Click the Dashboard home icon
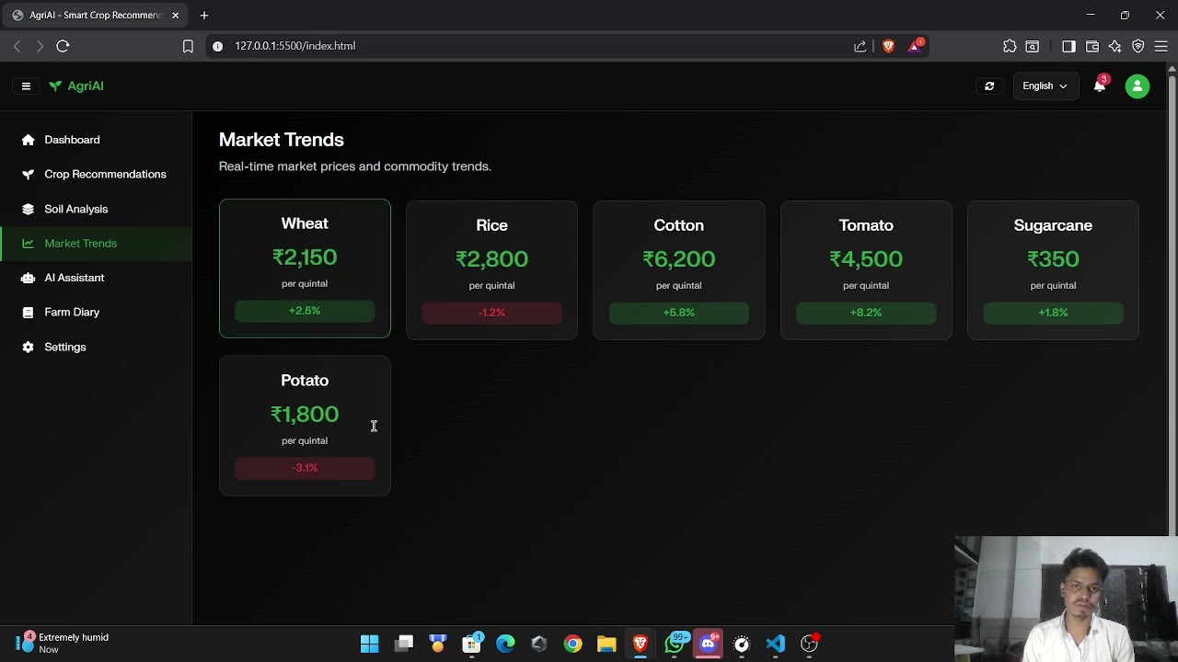The height and width of the screenshot is (662, 1178). (28, 140)
